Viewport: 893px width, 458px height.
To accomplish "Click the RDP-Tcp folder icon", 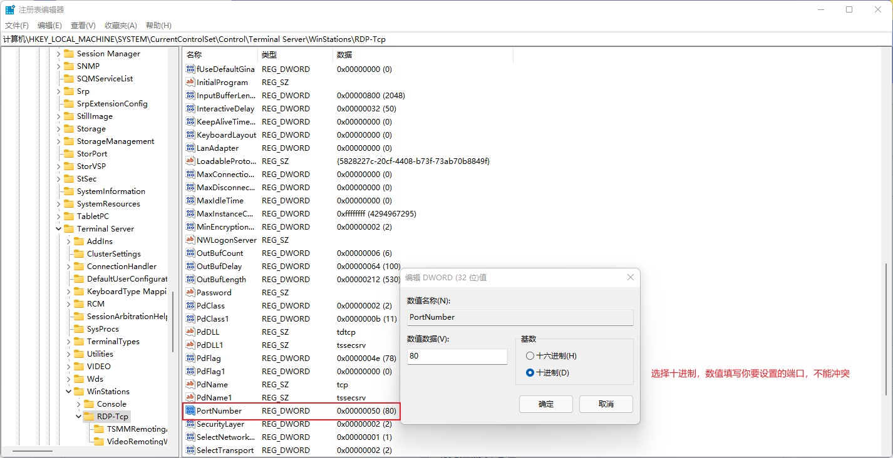I will 89,417.
